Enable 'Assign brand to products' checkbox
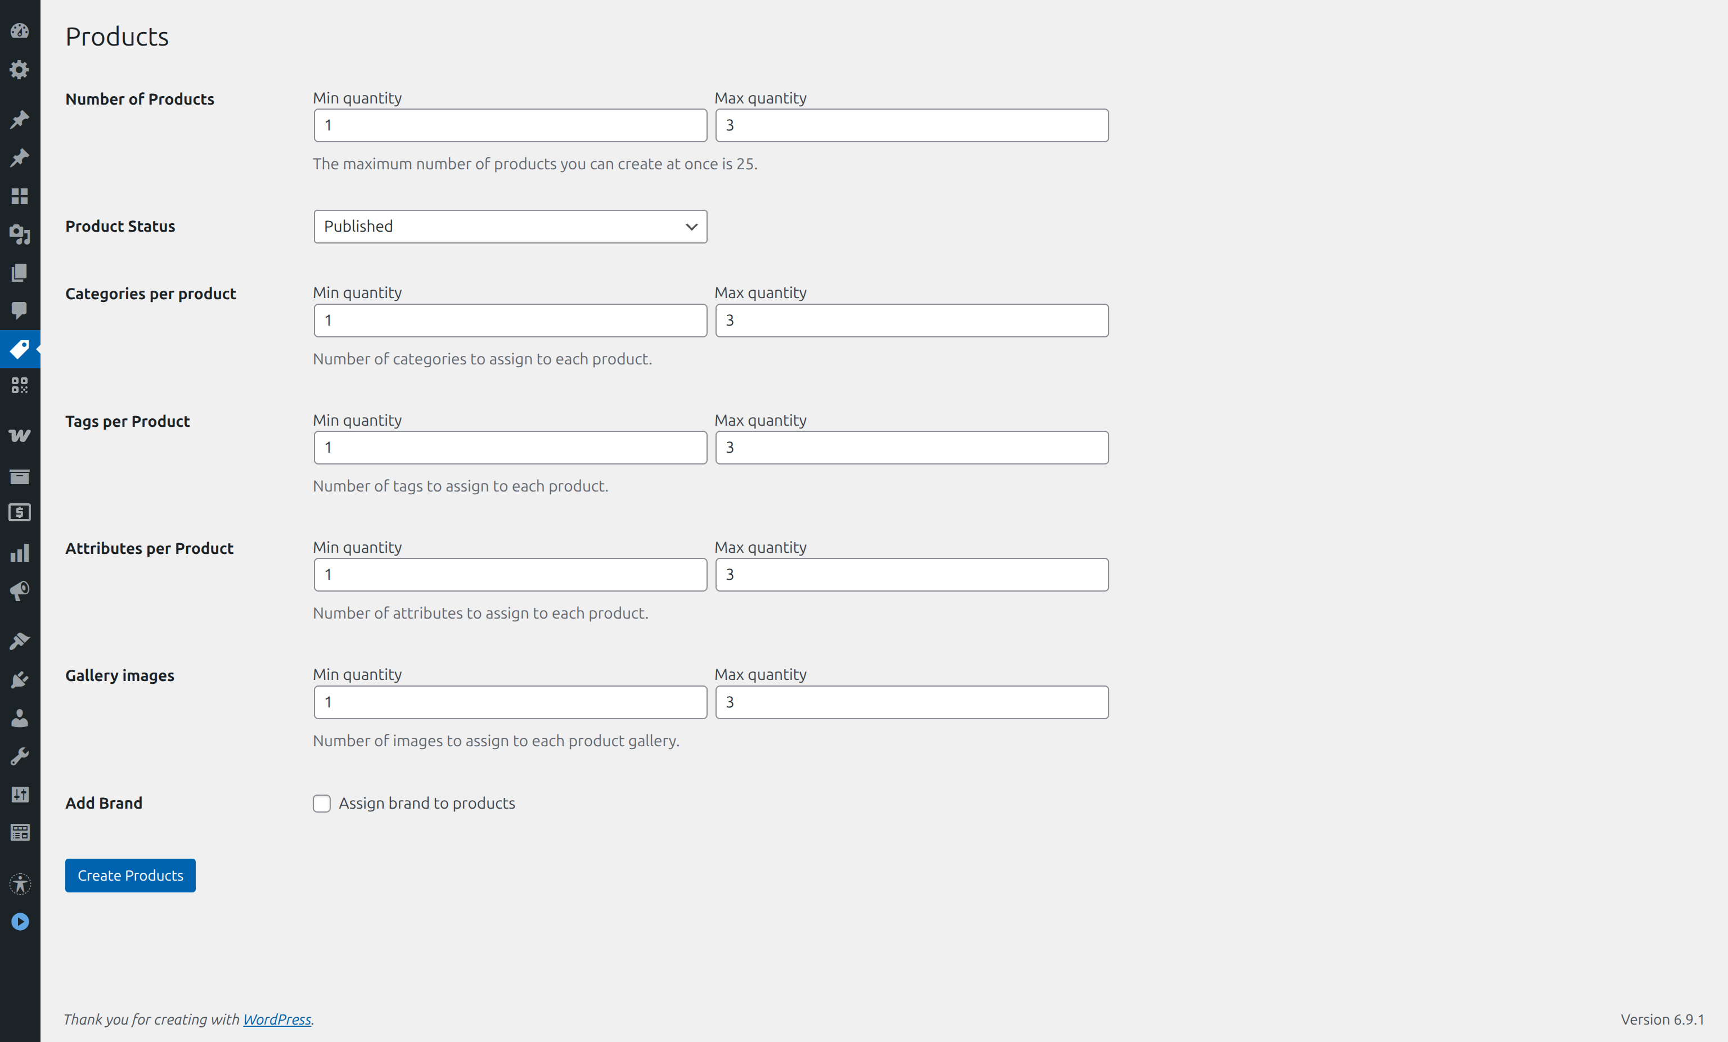The width and height of the screenshot is (1728, 1042). 321,804
